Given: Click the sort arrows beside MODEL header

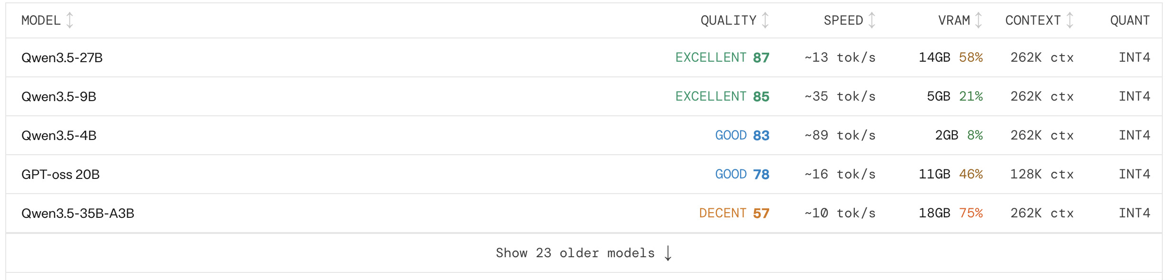Looking at the screenshot, I should coord(69,20).
